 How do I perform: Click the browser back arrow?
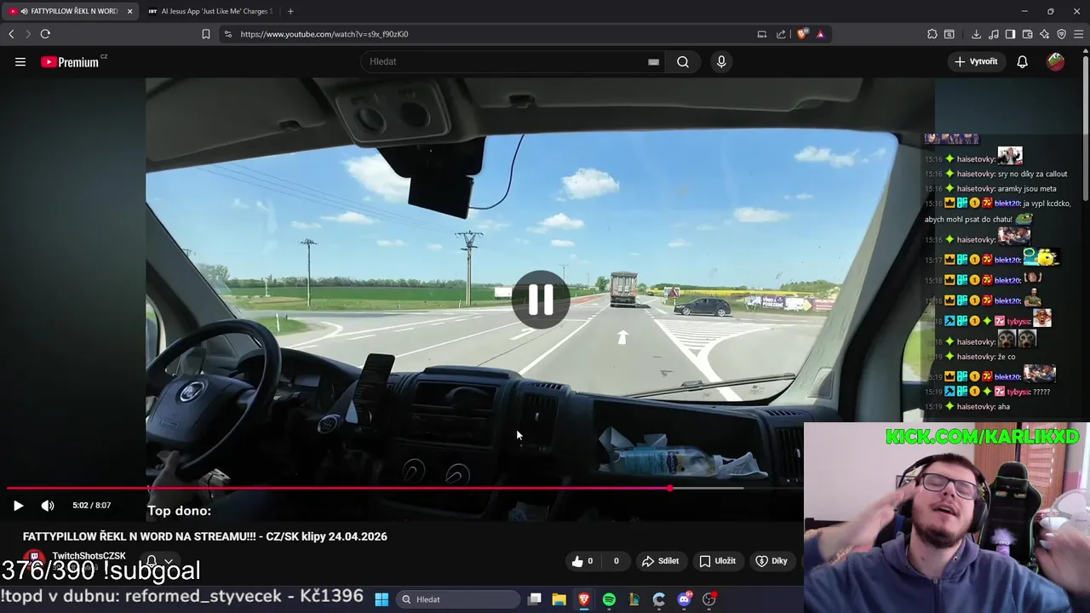pyautogui.click(x=11, y=34)
